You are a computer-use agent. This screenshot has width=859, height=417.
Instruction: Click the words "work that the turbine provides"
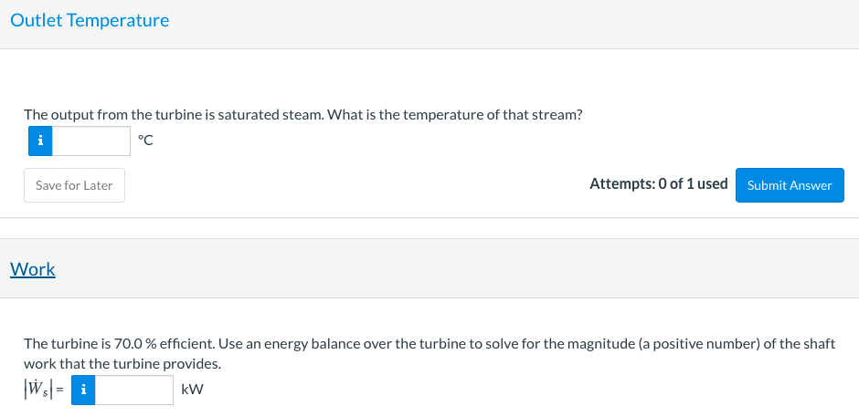pyautogui.click(x=122, y=363)
